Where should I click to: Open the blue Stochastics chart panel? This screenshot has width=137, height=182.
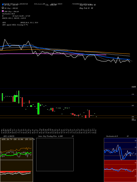click(120, 149)
